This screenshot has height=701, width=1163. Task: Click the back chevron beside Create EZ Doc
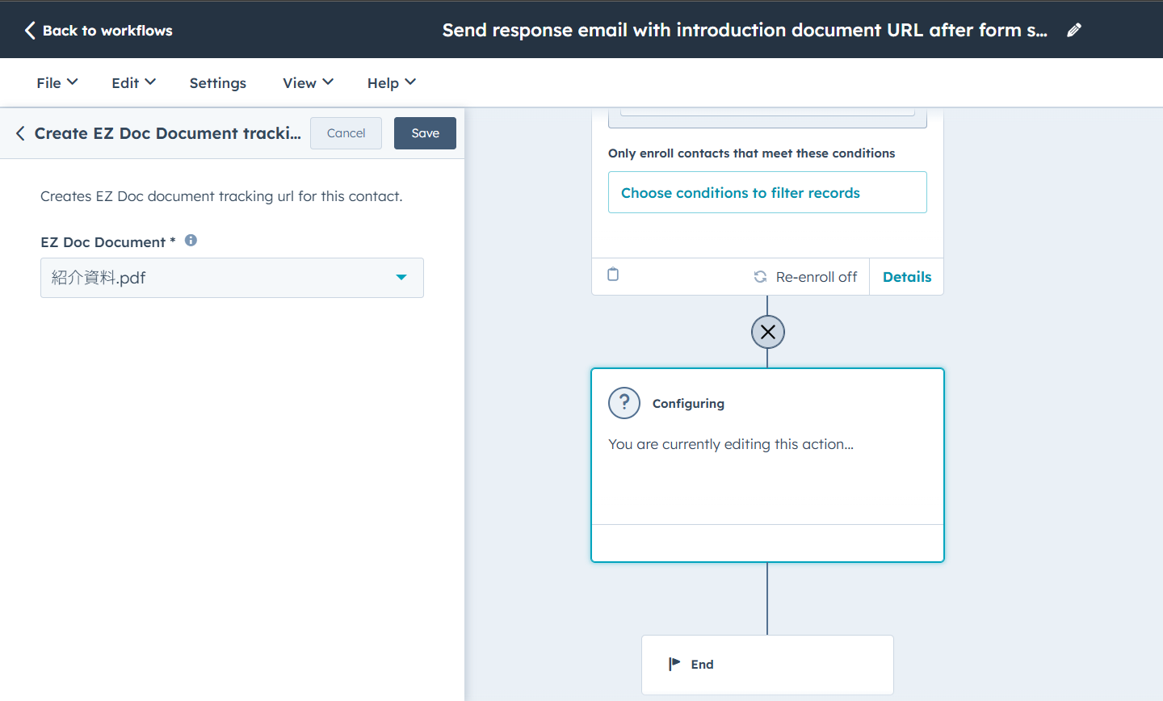coord(20,133)
